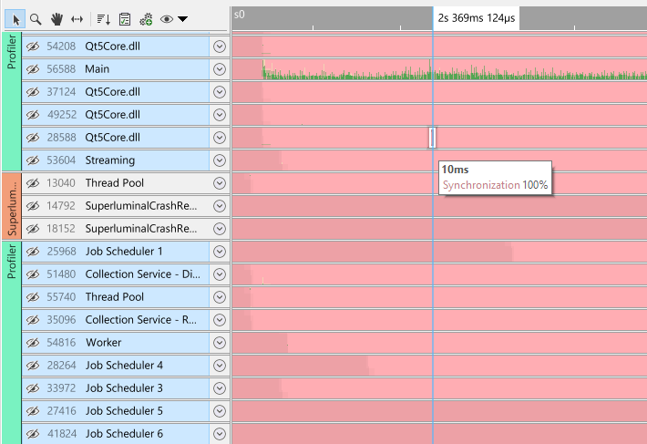Pick the horizontal range measure tool
647x444 pixels.
tap(77, 18)
